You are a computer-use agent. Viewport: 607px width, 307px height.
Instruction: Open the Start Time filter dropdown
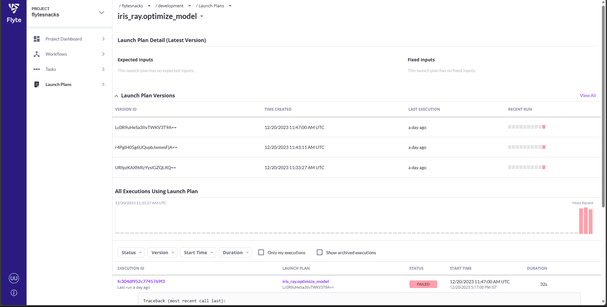pyautogui.click(x=198, y=252)
